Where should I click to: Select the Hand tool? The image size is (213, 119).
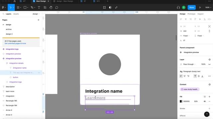coord(51,8)
